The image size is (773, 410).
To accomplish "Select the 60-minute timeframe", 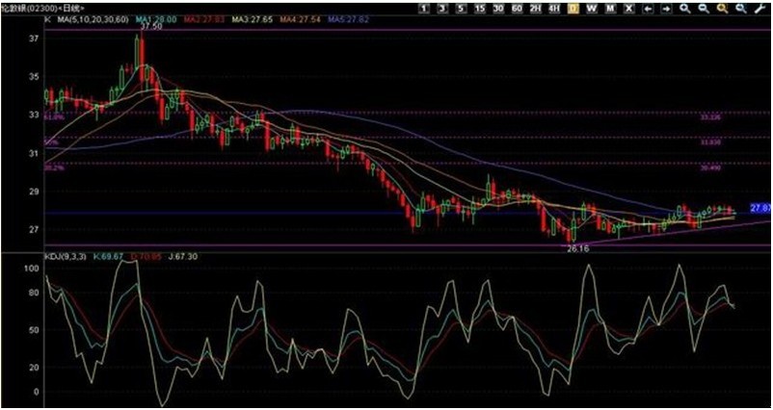I will point(517,9).
